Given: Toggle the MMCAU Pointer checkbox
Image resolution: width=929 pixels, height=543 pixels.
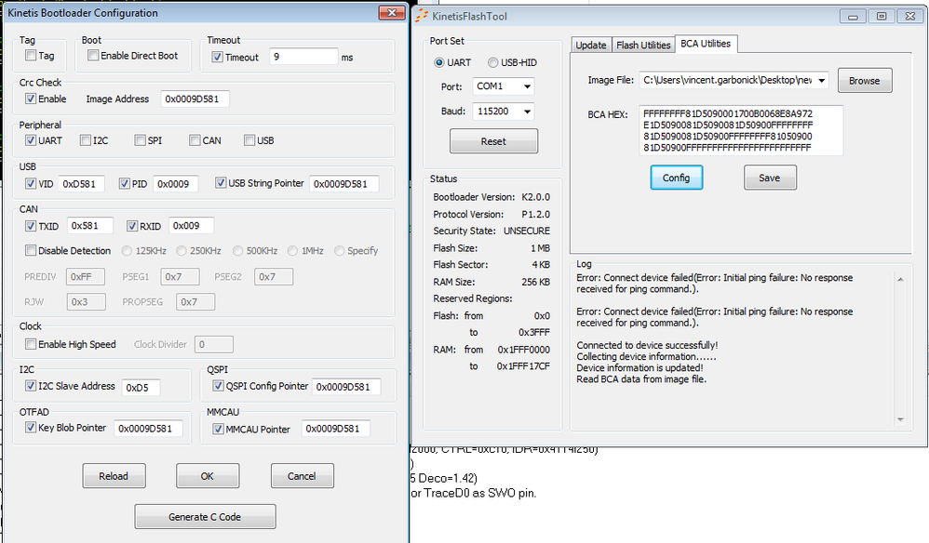Looking at the screenshot, I should coord(218,429).
